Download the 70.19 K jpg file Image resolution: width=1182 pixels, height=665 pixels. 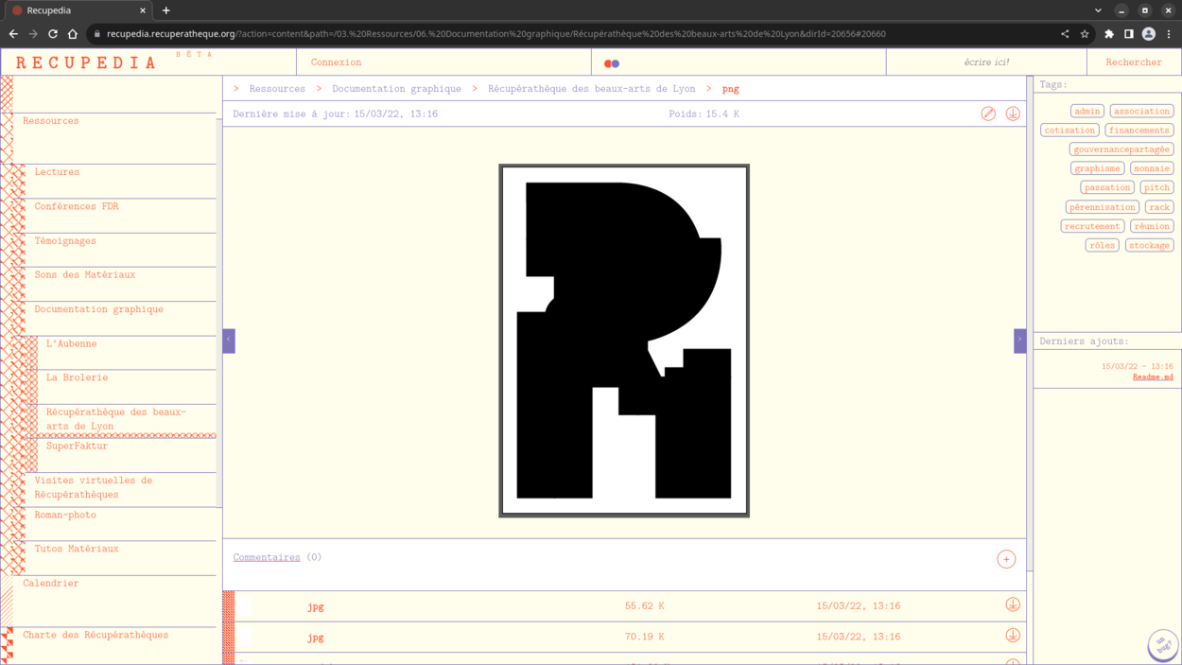[1013, 636]
